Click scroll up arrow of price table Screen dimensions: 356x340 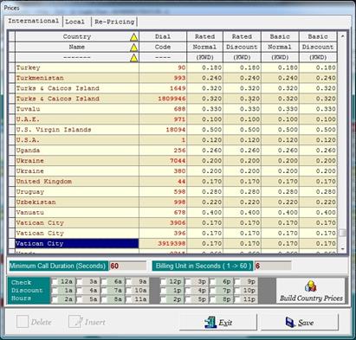[342, 36]
